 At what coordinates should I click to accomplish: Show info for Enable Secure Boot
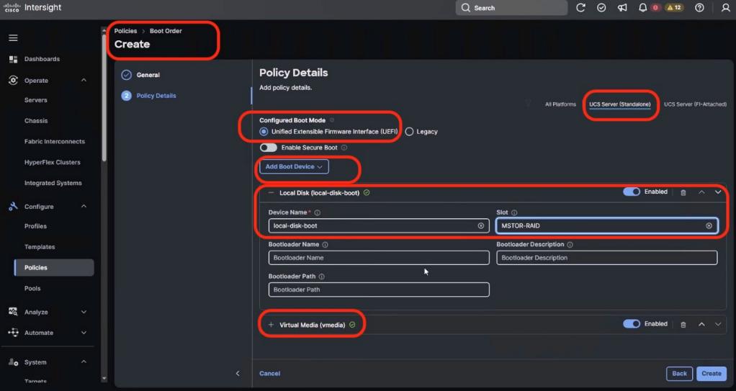[x=344, y=148]
